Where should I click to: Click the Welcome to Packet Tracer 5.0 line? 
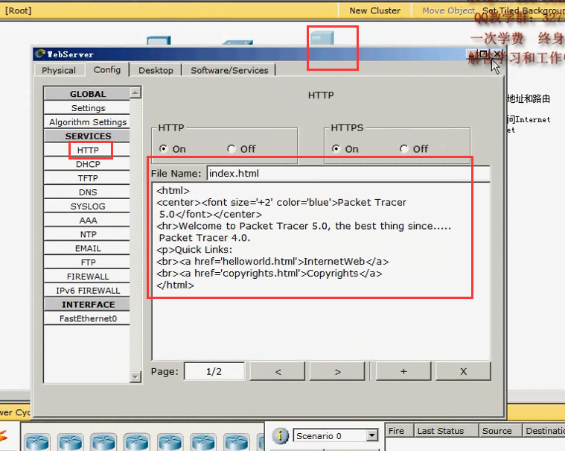pos(304,226)
